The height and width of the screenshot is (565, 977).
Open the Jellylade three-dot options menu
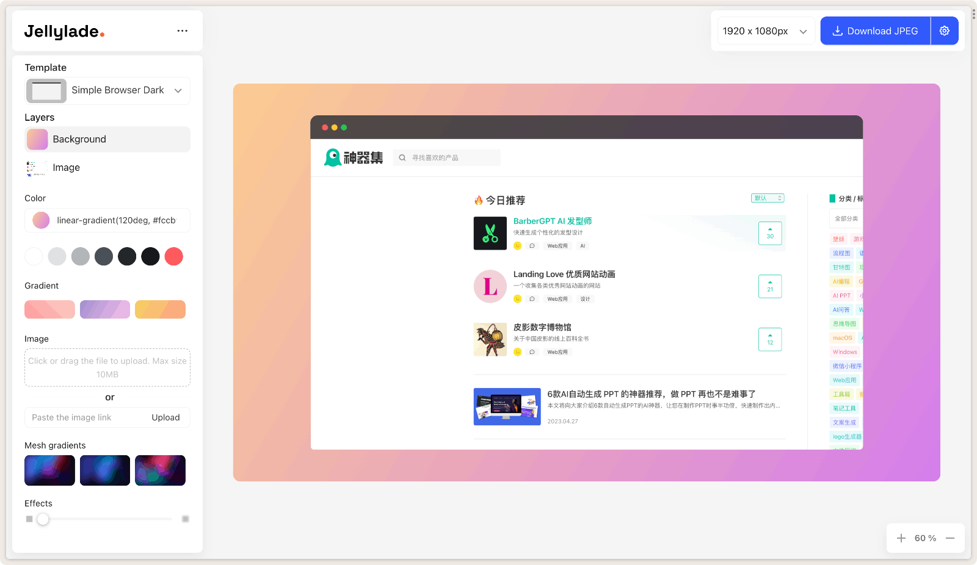coord(182,31)
